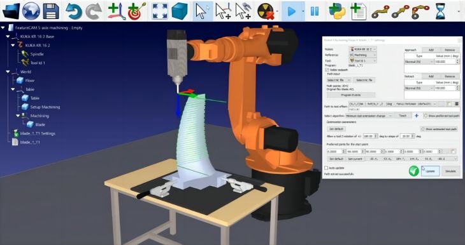Collapse the KUKA KR 16 2 robot node

[13, 45]
